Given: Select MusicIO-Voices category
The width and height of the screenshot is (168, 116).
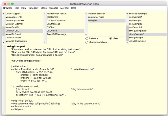Looking at the screenshot, I should click(x=24, y=38).
